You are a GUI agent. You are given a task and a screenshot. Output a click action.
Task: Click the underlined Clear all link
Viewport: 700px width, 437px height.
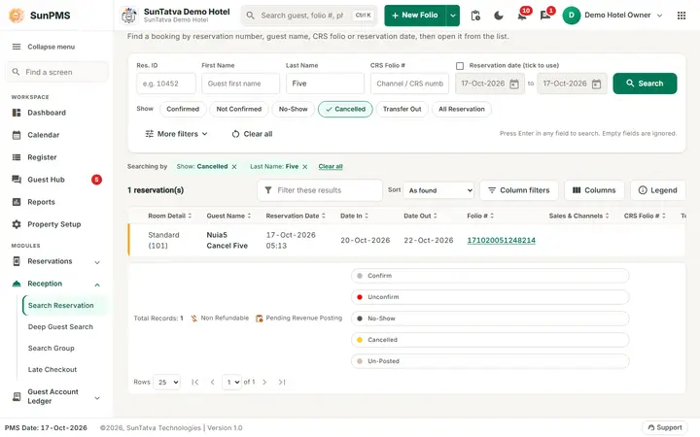(331, 167)
